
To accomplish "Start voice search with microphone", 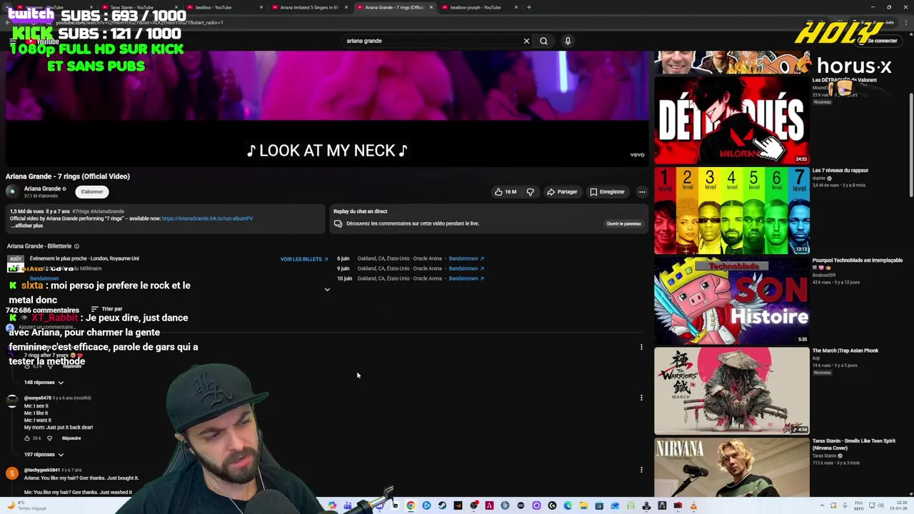I will point(568,41).
